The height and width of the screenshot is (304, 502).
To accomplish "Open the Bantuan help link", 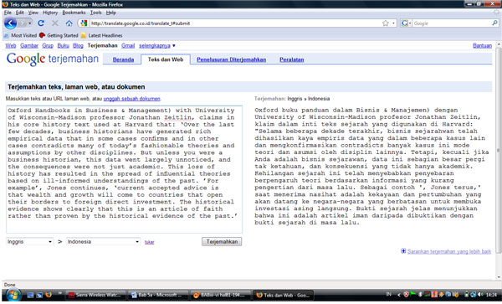I will pos(482,45).
